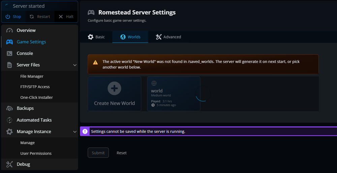Halt the server
This screenshot has height=173, width=337.
[x=66, y=17]
